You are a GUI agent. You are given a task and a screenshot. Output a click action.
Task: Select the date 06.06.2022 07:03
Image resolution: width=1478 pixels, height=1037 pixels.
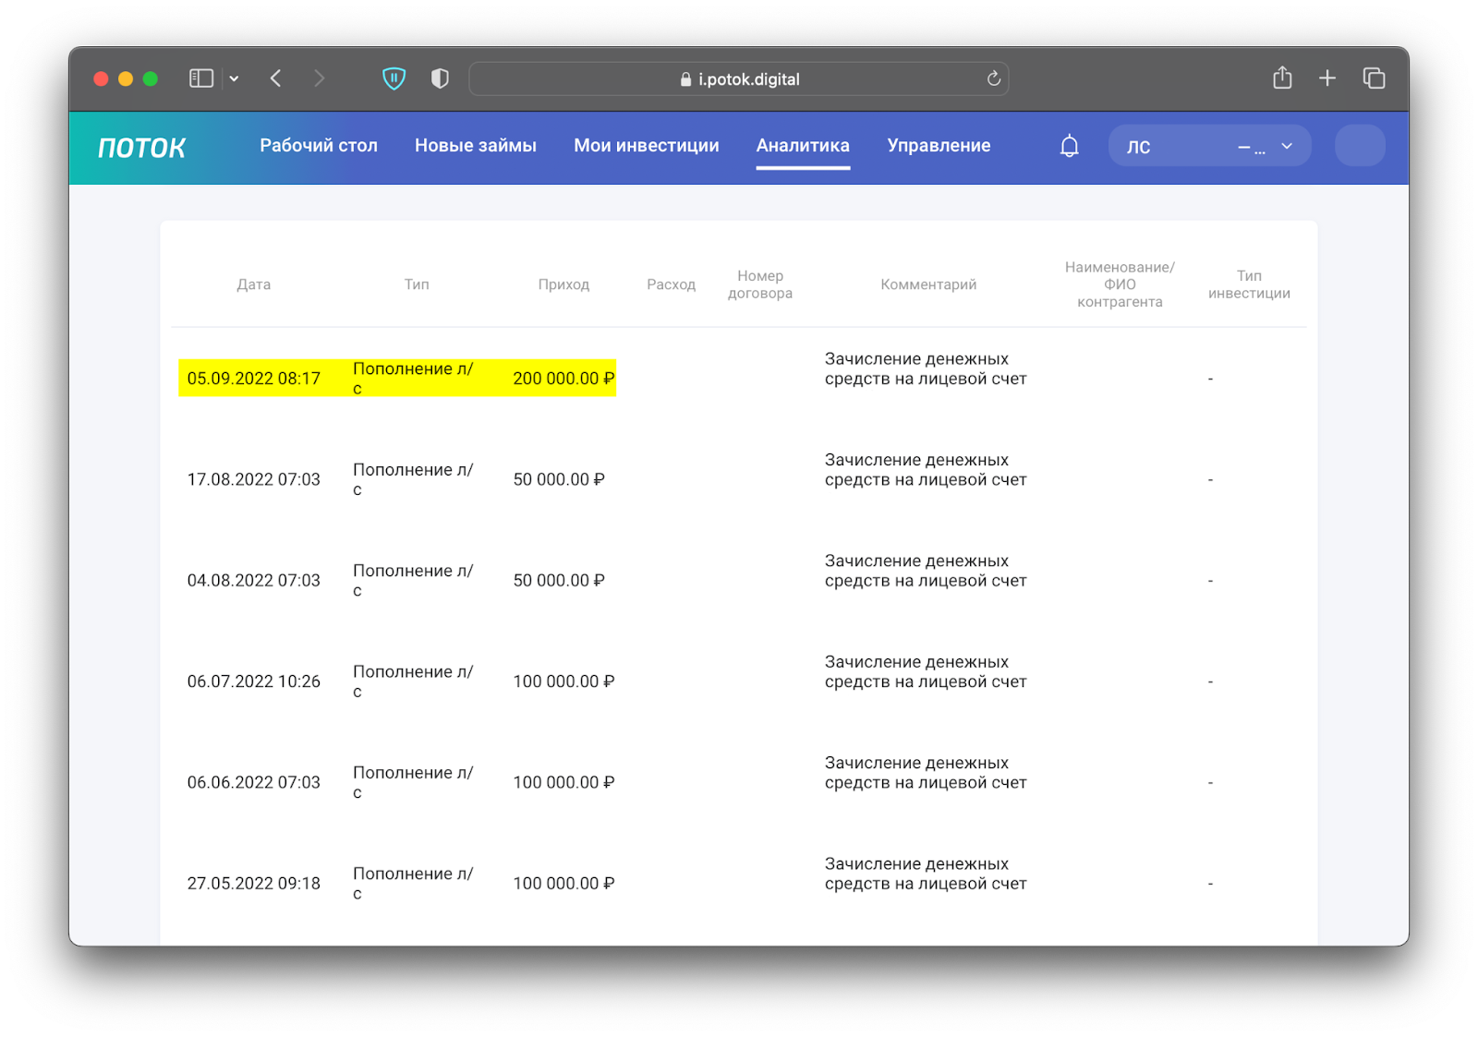point(254,782)
